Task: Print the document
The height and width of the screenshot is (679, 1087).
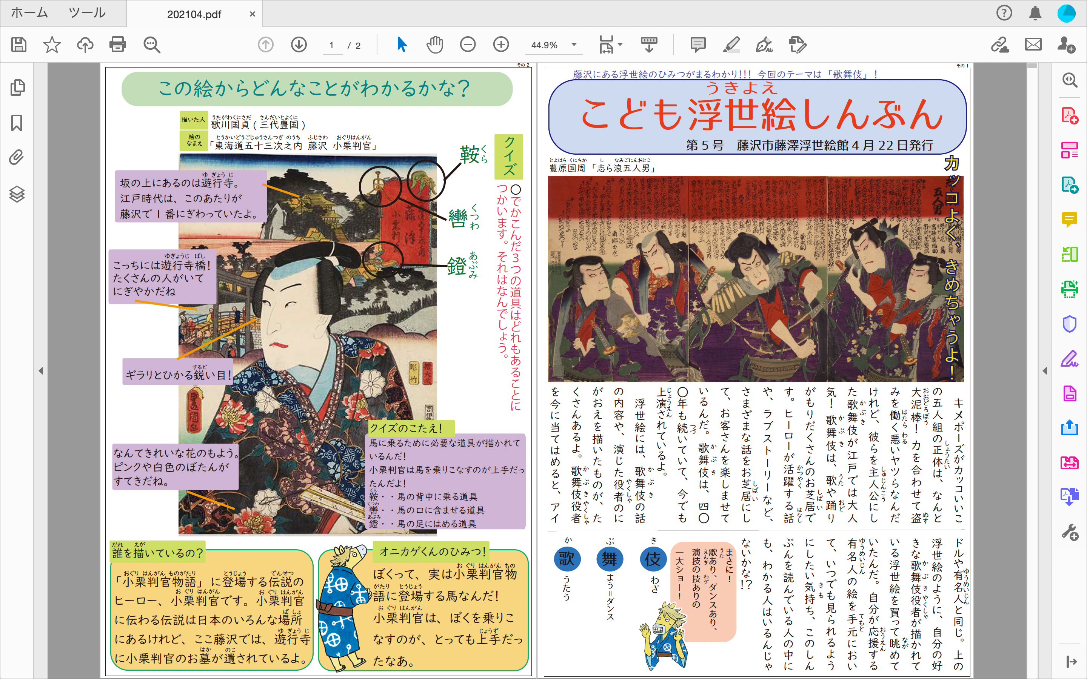Action: pos(118,45)
